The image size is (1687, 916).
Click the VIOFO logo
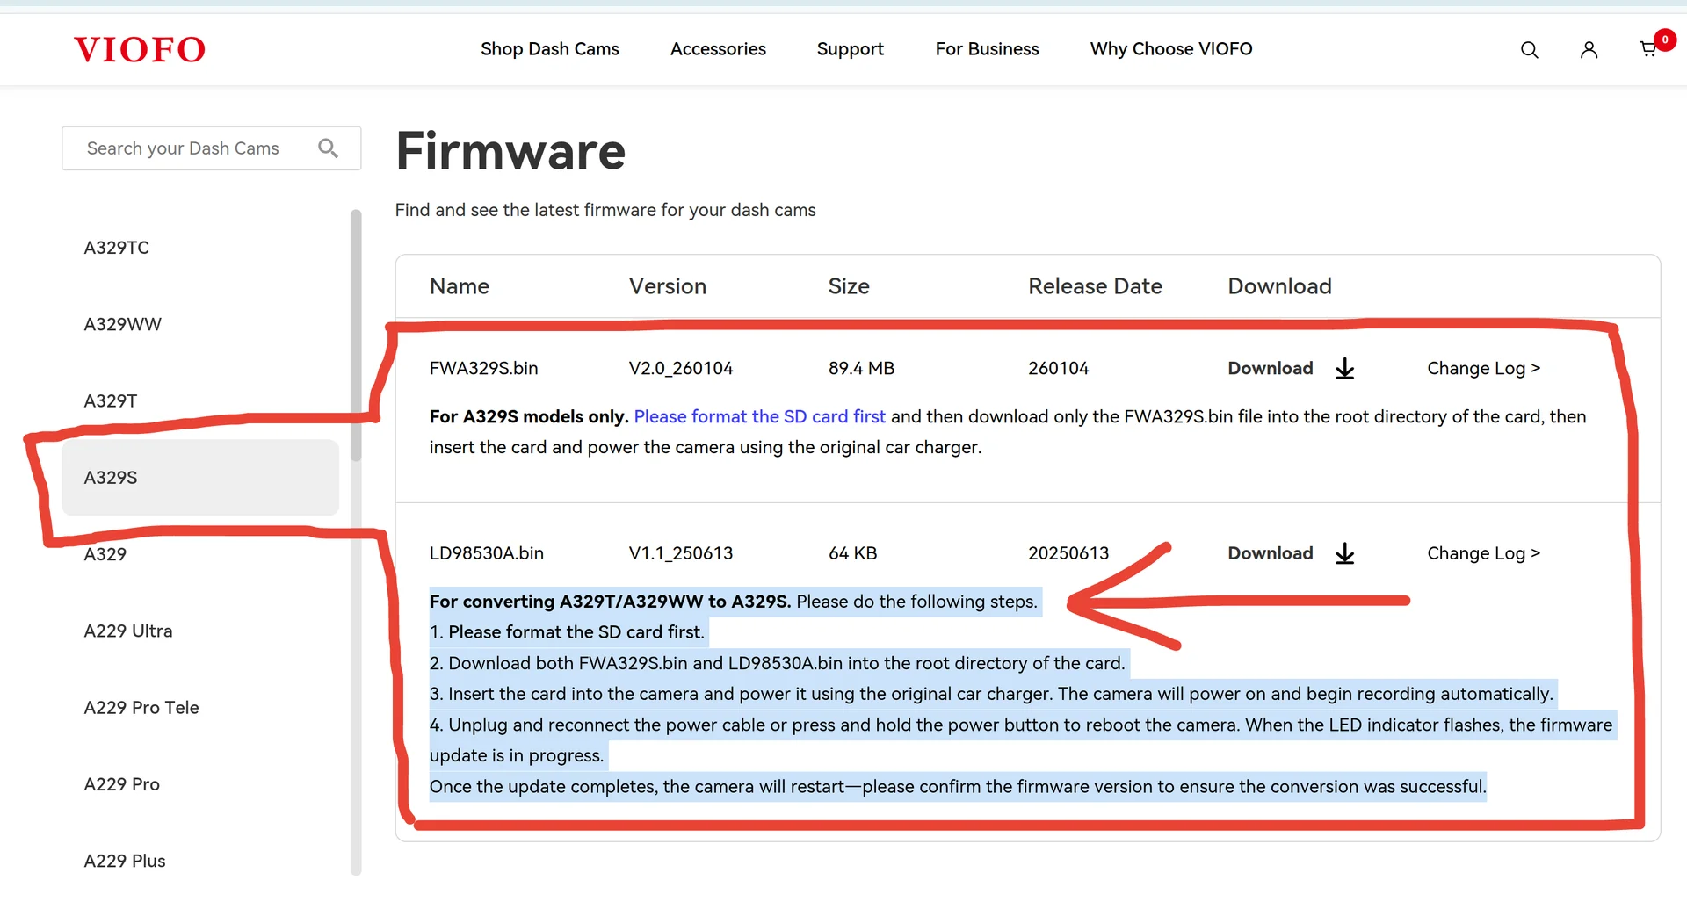pyautogui.click(x=140, y=49)
